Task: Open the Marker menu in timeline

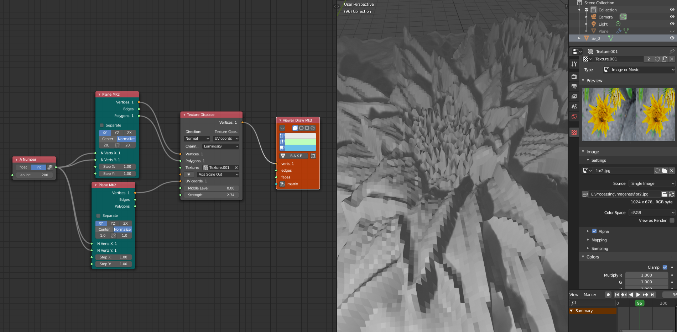Action: tap(590, 295)
